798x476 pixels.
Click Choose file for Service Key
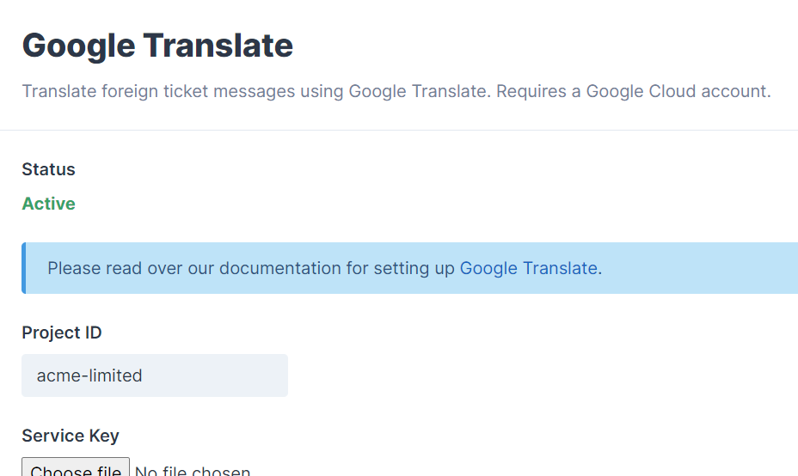tap(76, 468)
